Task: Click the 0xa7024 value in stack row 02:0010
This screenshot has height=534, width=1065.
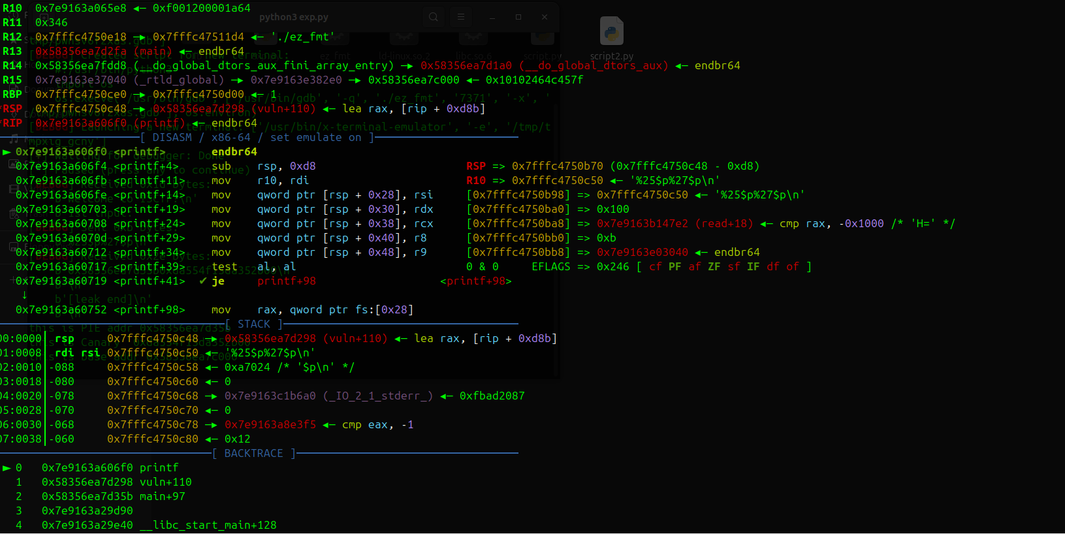Action: (x=247, y=367)
